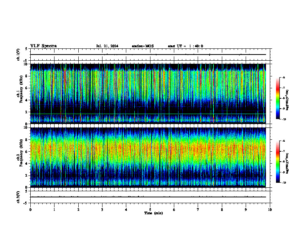This screenshot has height=235, width=304.
Task: Click the "start UT = 1:40:0" header text
Action: (185, 46)
